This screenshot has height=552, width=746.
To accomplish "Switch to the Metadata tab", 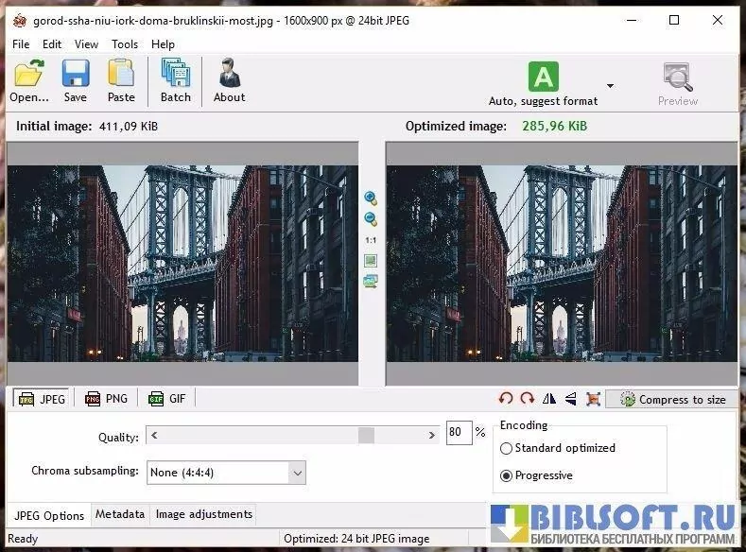I will coord(120,514).
